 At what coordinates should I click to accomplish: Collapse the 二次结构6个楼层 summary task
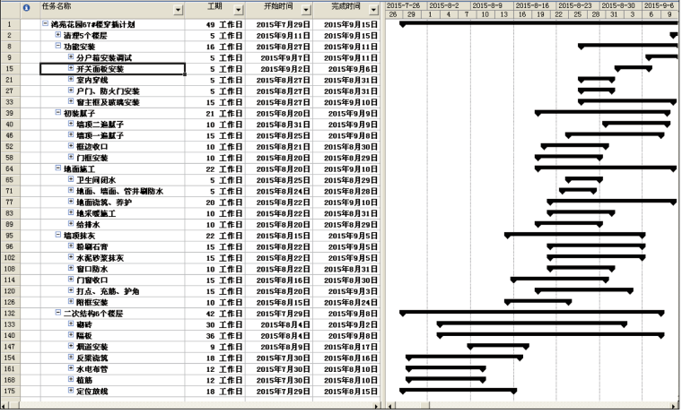pos(58,313)
